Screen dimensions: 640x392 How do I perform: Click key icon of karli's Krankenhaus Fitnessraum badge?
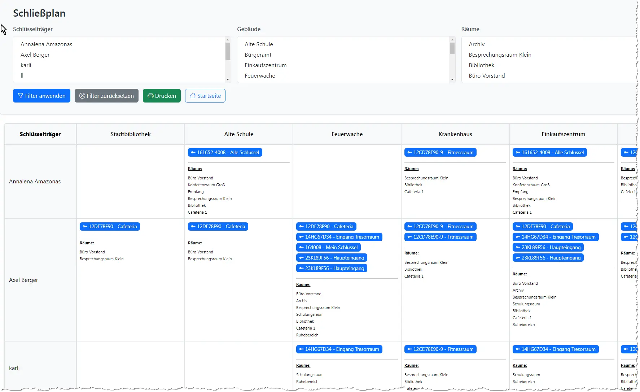[x=409, y=349]
